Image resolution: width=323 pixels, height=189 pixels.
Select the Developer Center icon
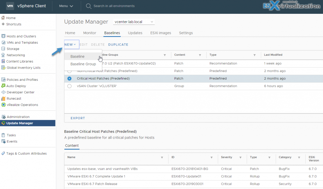3,92
